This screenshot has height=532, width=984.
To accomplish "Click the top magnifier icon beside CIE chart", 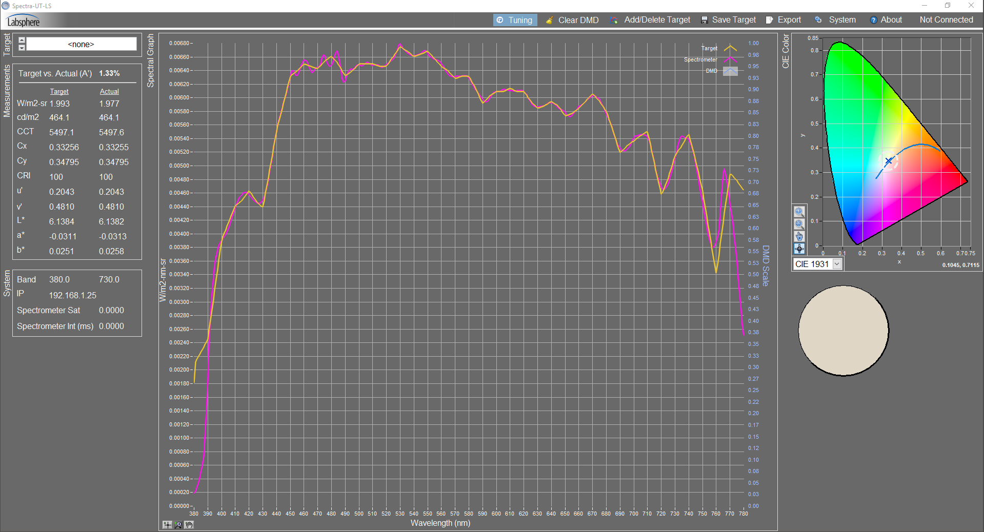I will click(x=799, y=212).
